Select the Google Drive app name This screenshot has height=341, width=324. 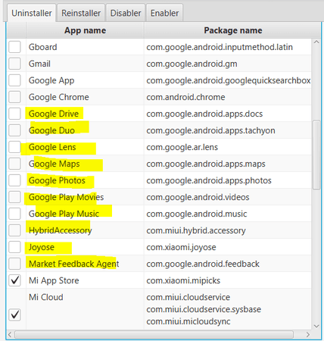(x=54, y=114)
